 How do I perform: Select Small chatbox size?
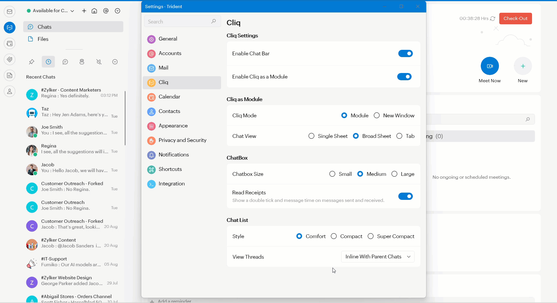tap(332, 174)
